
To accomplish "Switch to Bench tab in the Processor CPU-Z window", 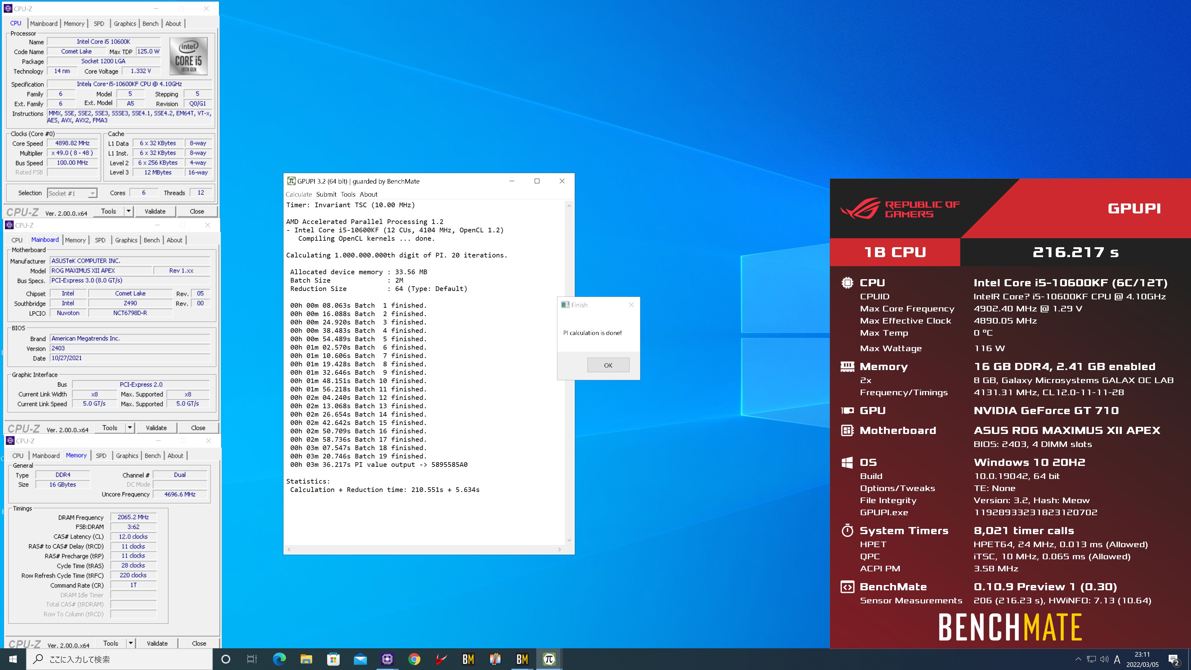I will coord(150,24).
